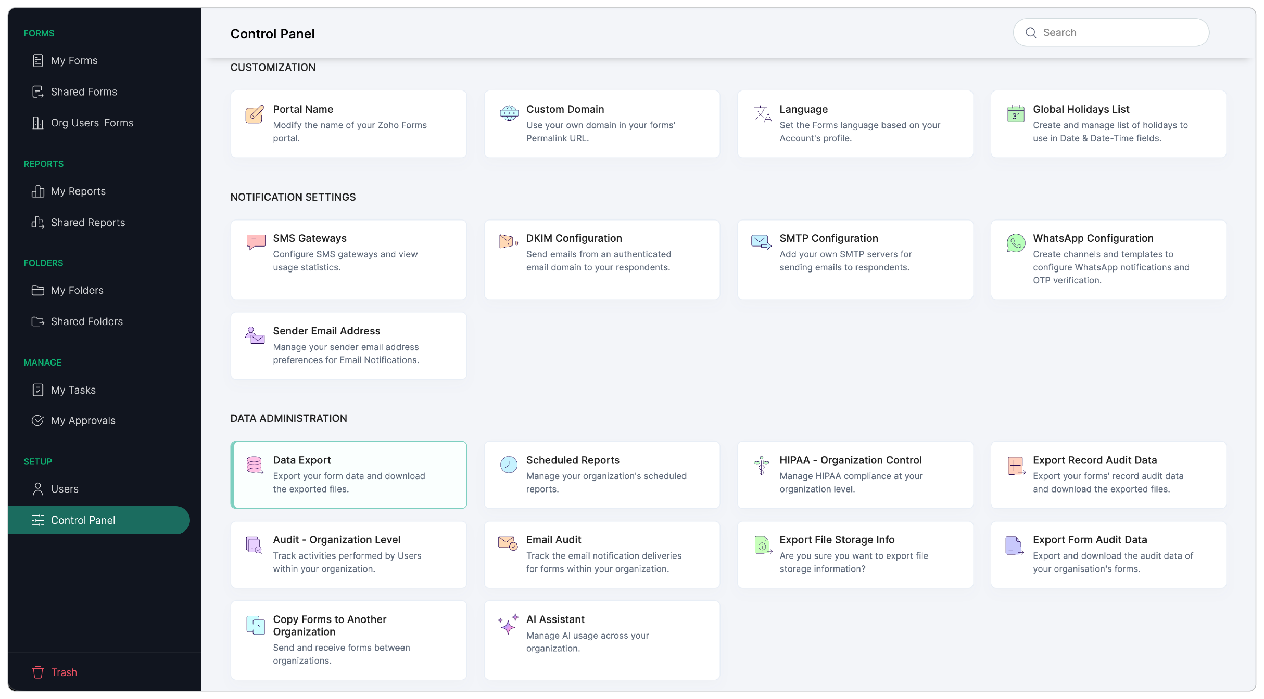
Task: Click the My Approvals checkmark icon
Action: 37,420
